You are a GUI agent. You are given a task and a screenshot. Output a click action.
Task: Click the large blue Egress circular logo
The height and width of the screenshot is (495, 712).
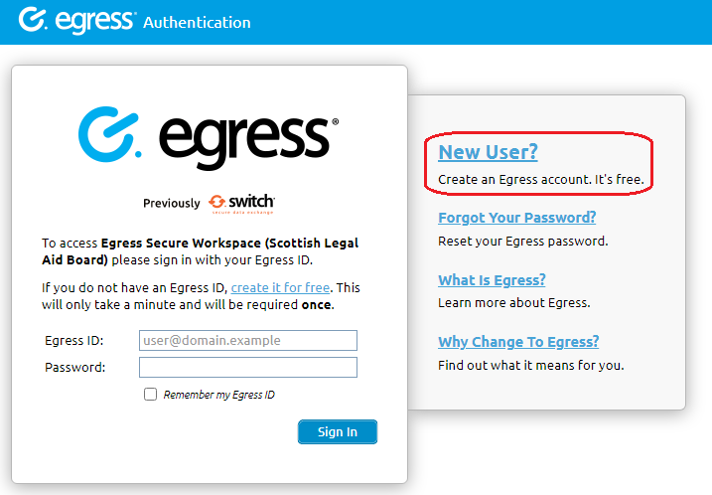coord(109,134)
